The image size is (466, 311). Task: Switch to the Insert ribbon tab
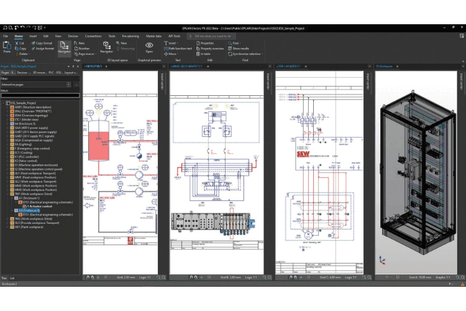point(33,36)
